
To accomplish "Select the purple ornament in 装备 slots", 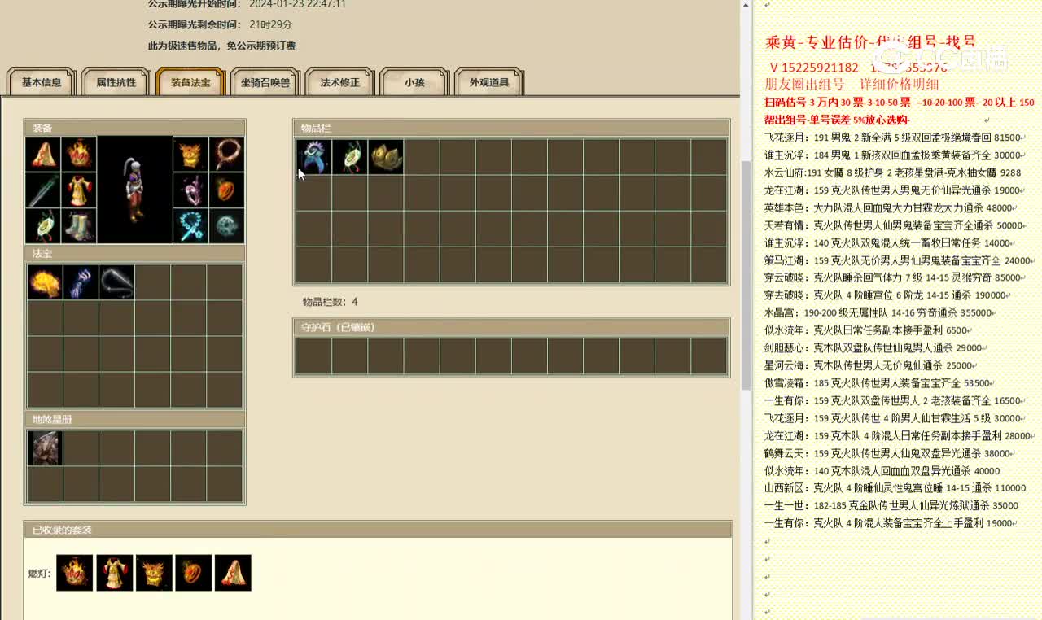I will pos(190,190).
